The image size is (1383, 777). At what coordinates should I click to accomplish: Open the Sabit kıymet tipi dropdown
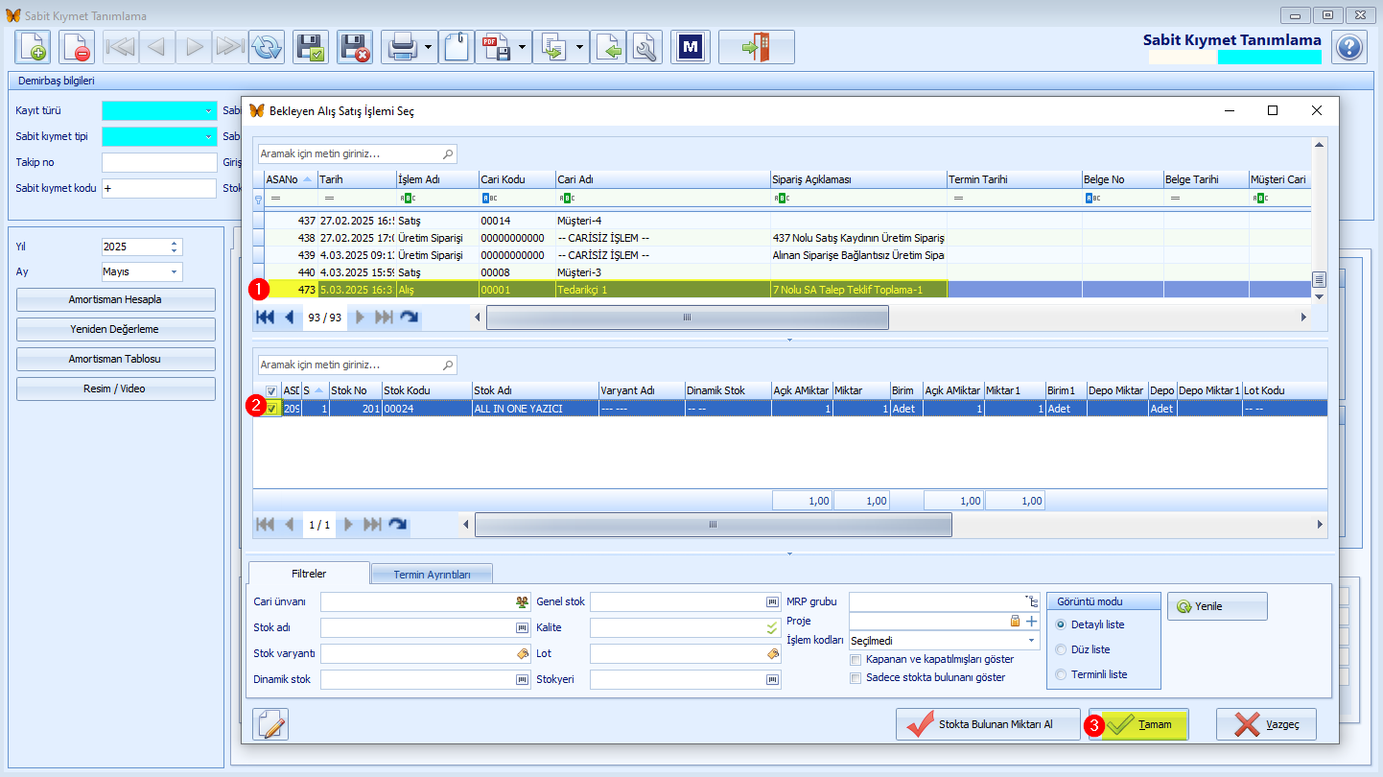click(x=208, y=137)
